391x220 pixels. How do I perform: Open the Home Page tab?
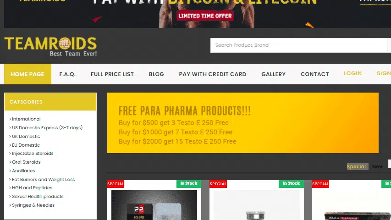pyautogui.click(x=28, y=74)
